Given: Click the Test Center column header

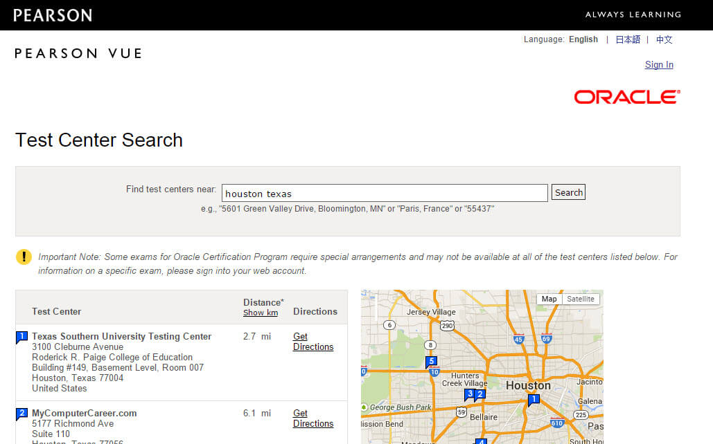Looking at the screenshot, I should (56, 311).
